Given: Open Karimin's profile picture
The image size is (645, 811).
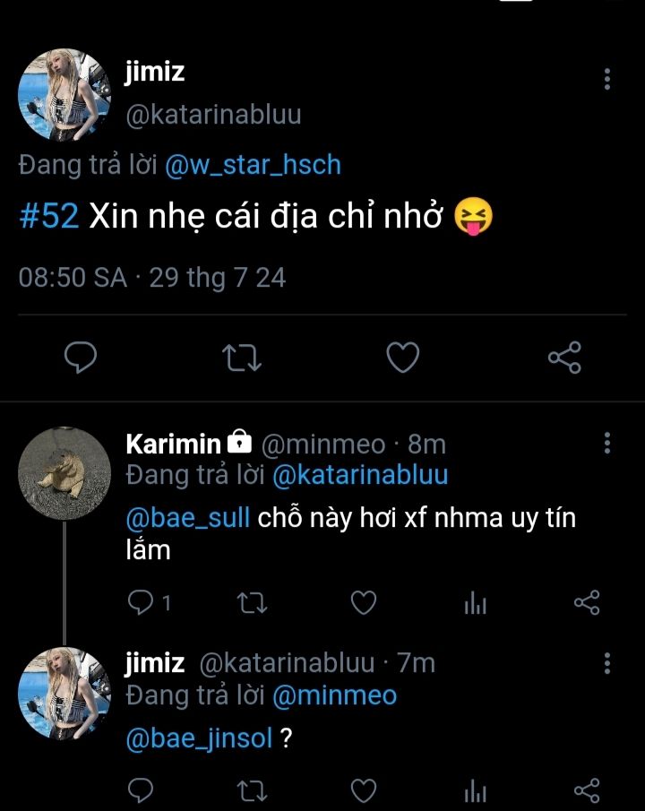Looking at the screenshot, I should [64, 472].
